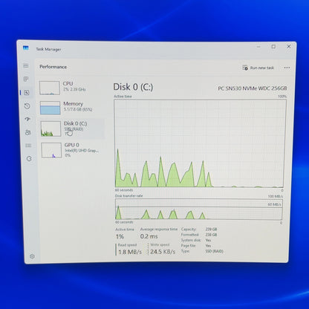Open the Startup apps page icon
This screenshot has height=309, width=309.
[27, 119]
